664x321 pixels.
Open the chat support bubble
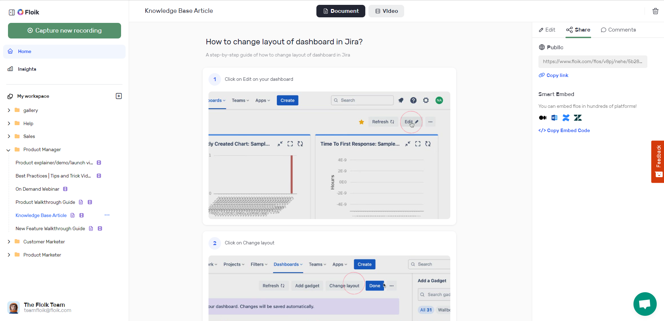(645, 304)
